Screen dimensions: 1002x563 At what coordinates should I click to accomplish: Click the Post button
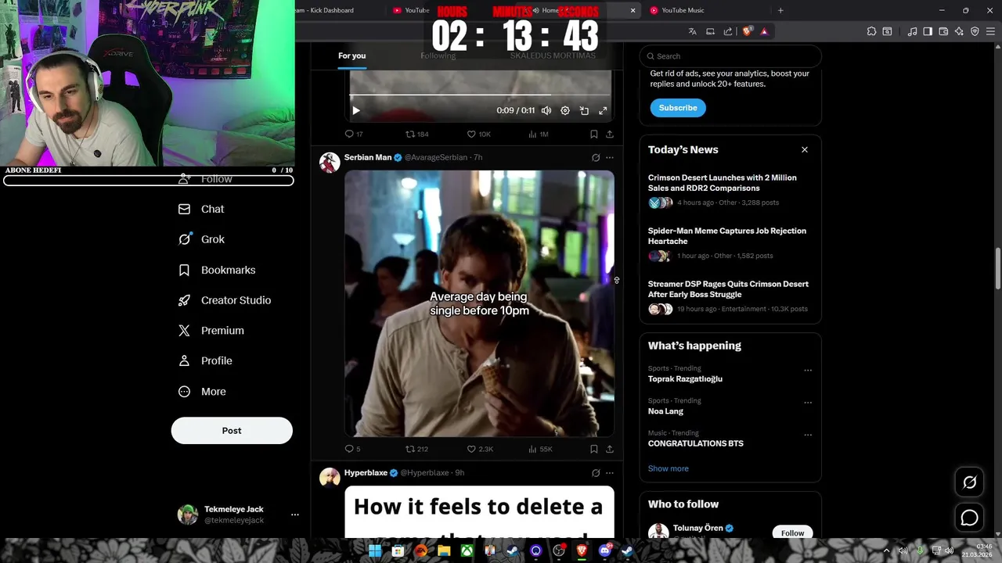(232, 431)
